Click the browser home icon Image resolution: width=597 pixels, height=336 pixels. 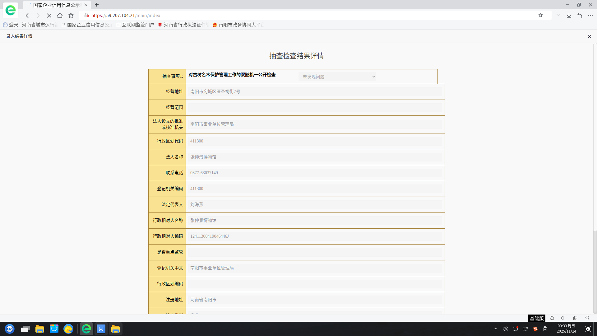point(60,16)
